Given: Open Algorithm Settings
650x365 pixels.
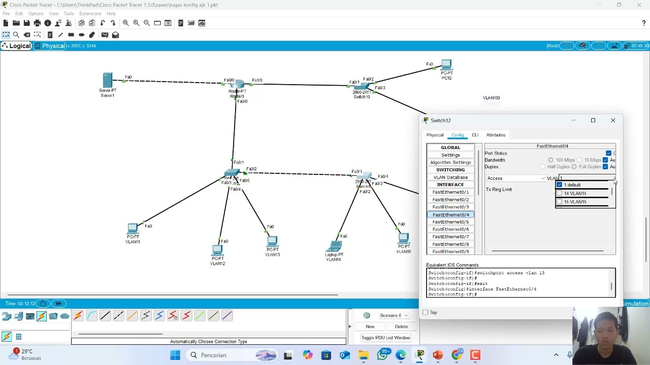Looking at the screenshot, I should (450, 162).
